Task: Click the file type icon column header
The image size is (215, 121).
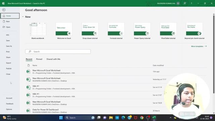Action: (x=29, y=65)
